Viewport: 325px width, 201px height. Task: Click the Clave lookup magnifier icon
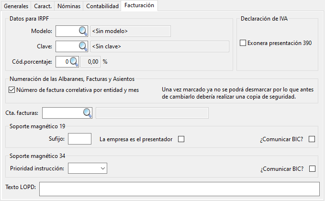pos(83,46)
